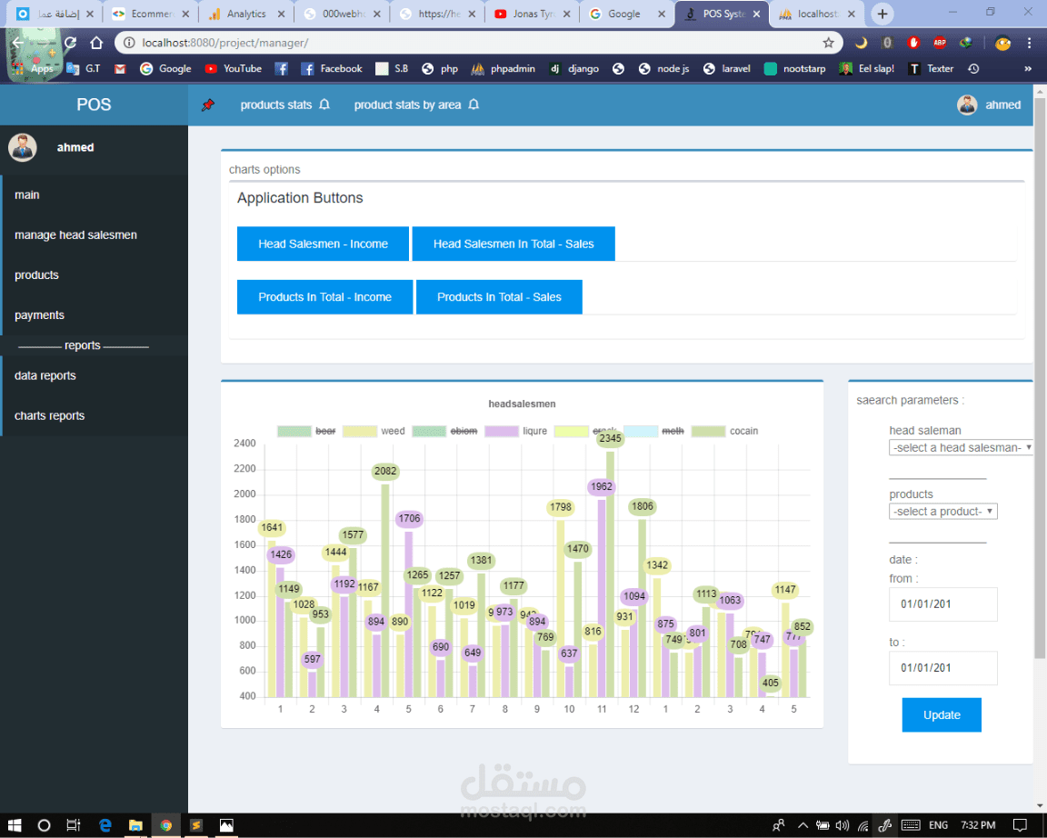Image resolution: width=1047 pixels, height=838 pixels.
Task: Expand the select a product dropdown
Action: point(942,511)
